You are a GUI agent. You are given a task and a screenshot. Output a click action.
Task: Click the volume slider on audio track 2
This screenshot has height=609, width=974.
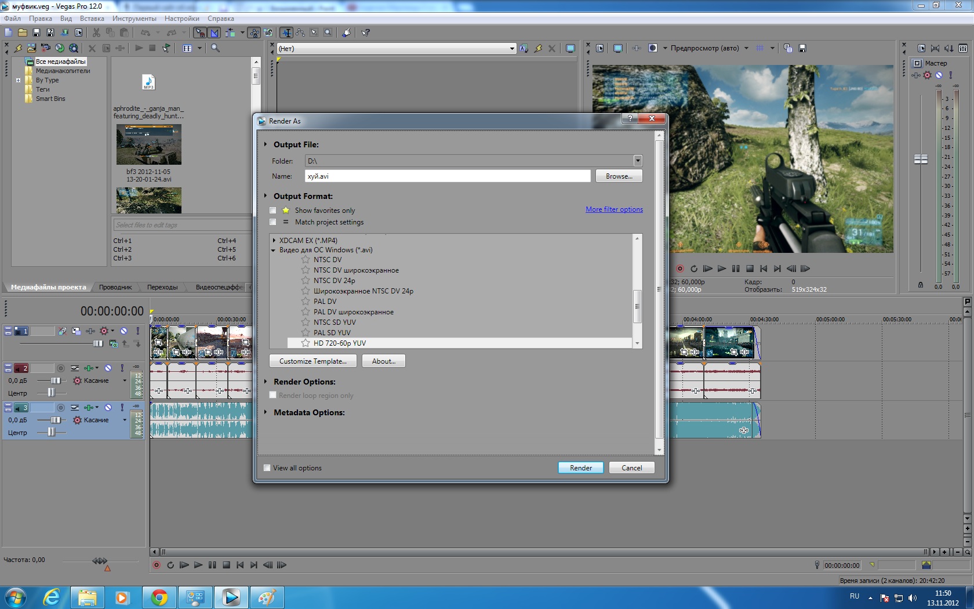(55, 380)
